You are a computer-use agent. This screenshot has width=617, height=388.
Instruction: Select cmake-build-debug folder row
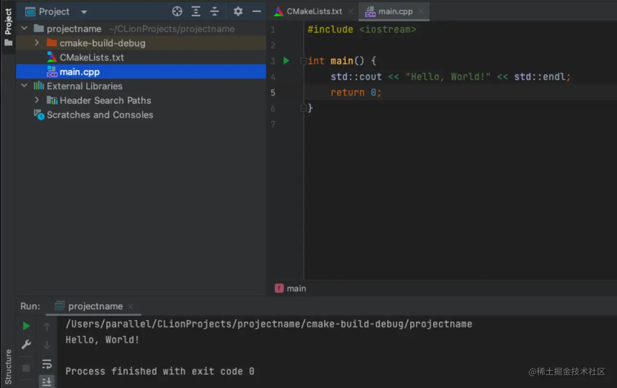point(141,43)
